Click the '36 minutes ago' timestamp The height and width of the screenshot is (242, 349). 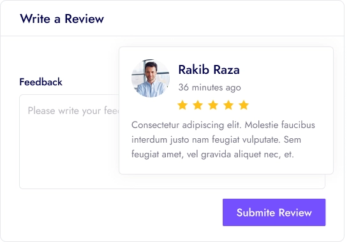click(209, 87)
